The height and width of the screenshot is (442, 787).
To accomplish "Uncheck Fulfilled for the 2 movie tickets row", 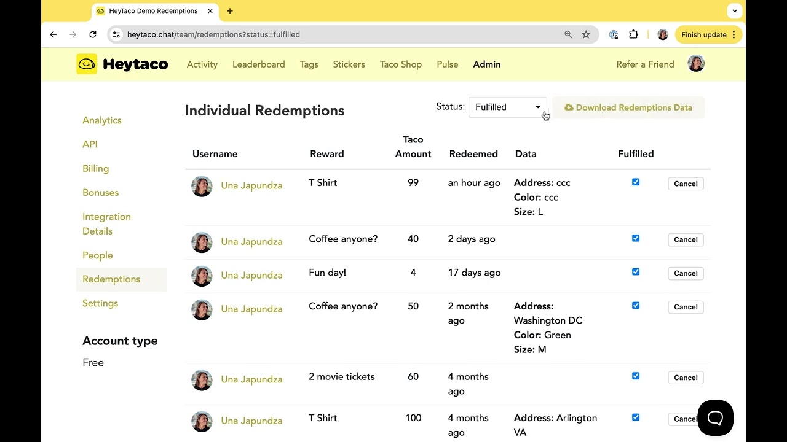I will coord(636,376).
